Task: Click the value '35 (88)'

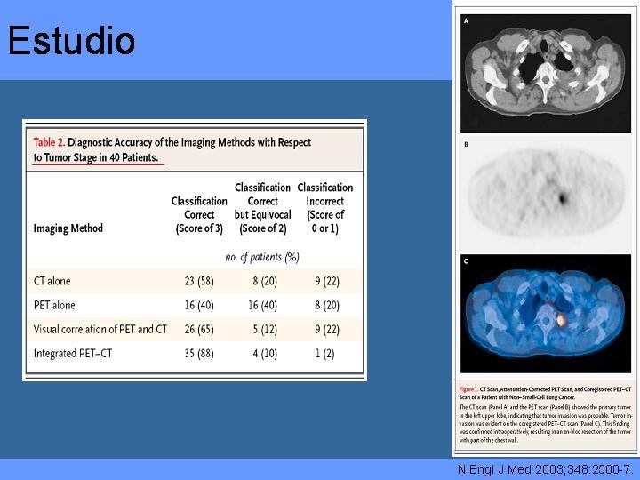Action: 199,354
